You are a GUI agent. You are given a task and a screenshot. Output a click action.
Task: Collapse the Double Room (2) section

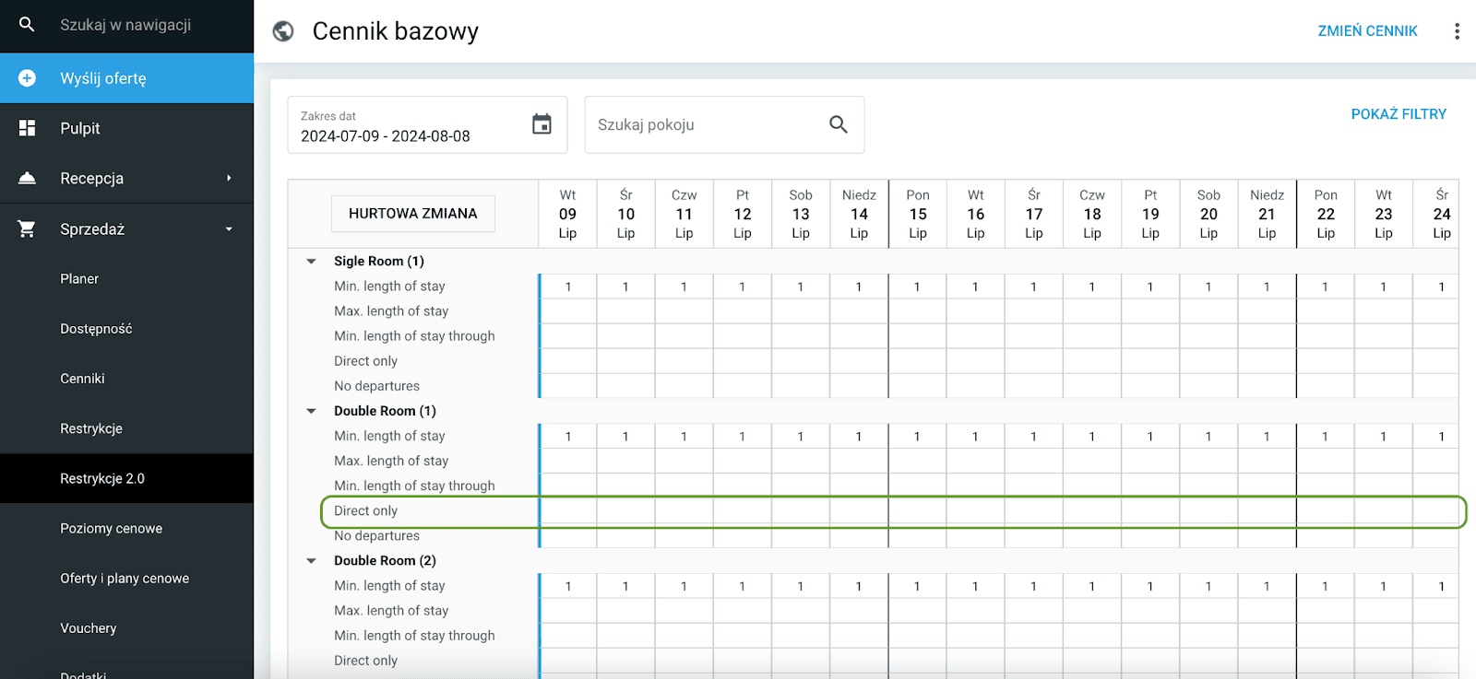tap(311, 561)
